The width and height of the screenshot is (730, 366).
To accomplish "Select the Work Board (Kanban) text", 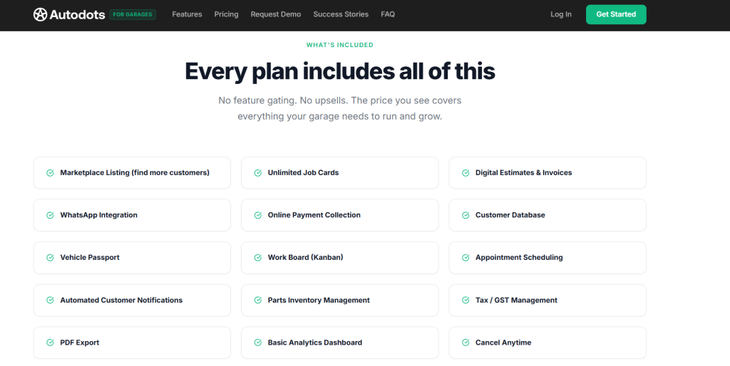I will coord(305,257).
